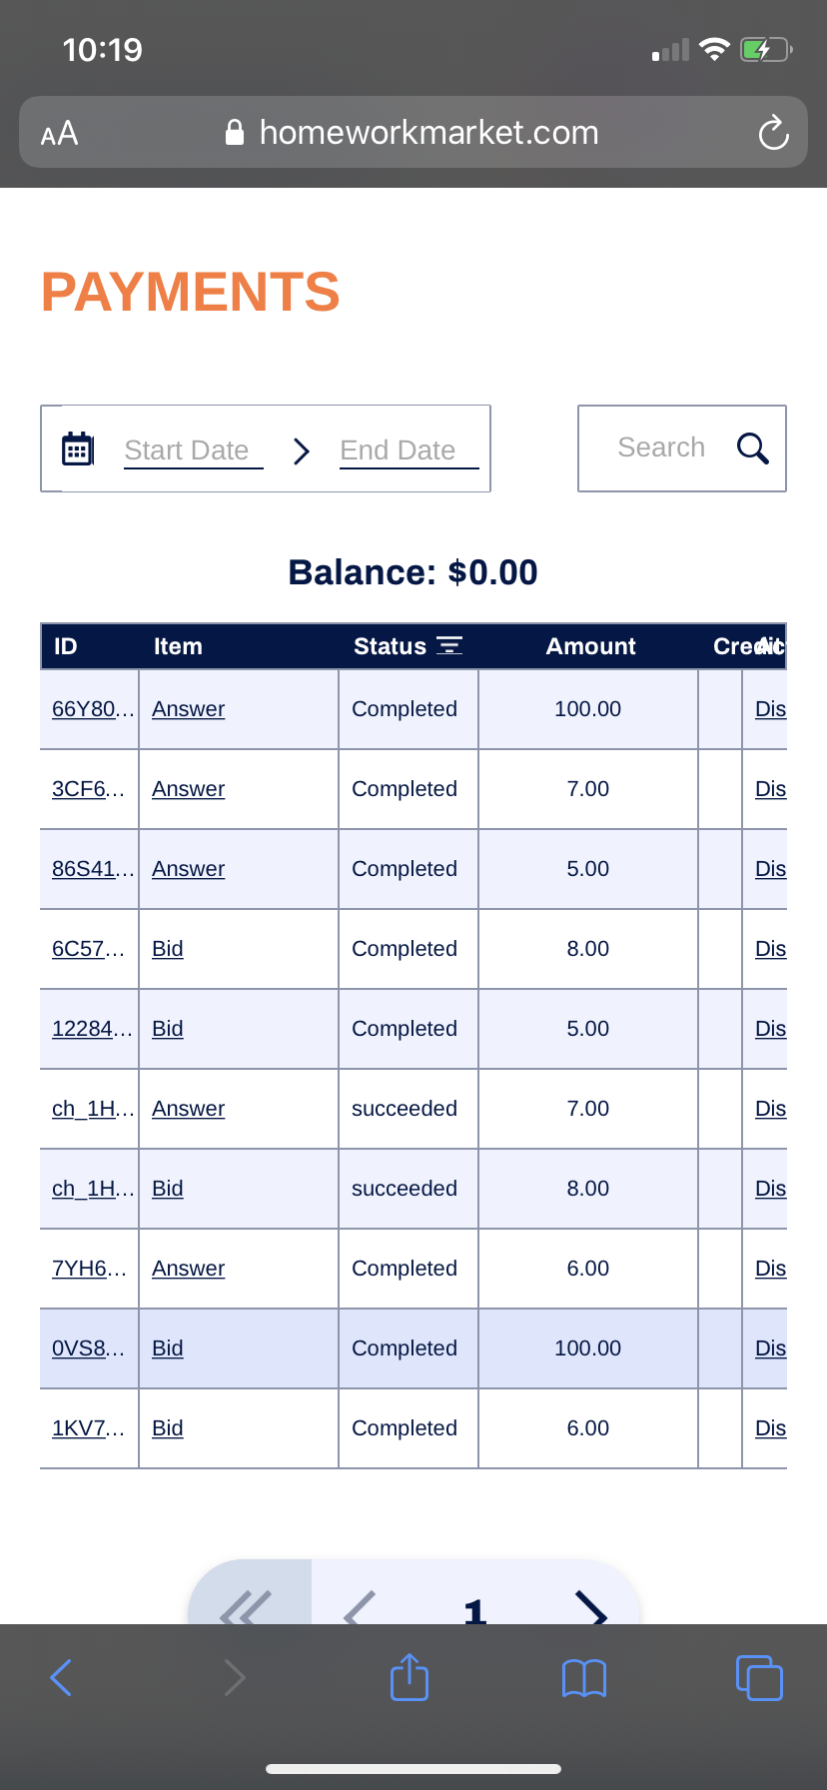Focus the Search input box
This screenshot has width=827, height=1790.
point(661,447)
